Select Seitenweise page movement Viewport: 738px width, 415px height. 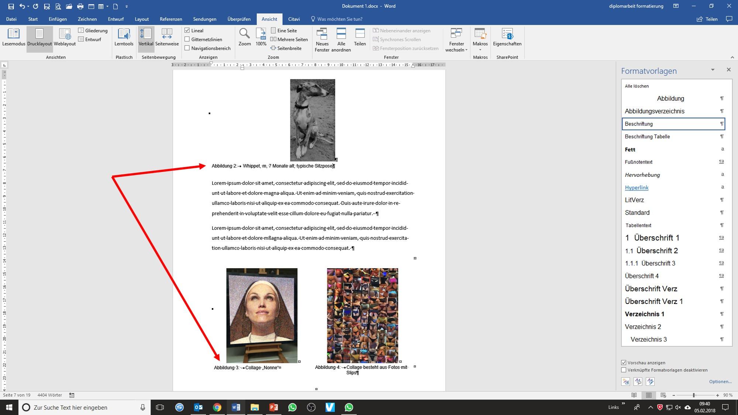tap(167, 38)
